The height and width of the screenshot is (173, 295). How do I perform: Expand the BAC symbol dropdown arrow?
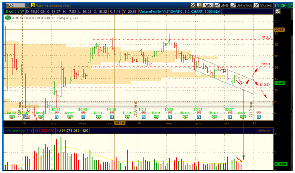(x=27, y=6)
